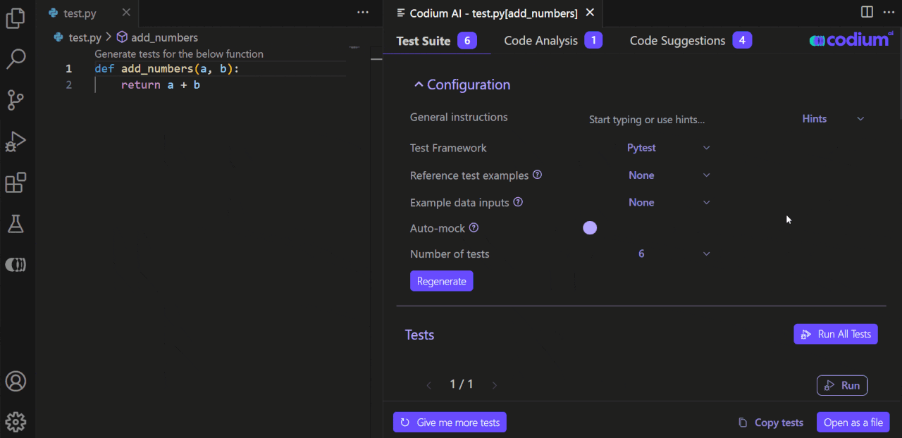Toggle the Auto-mock switch
902x438 pixels.
coord(591,228)
